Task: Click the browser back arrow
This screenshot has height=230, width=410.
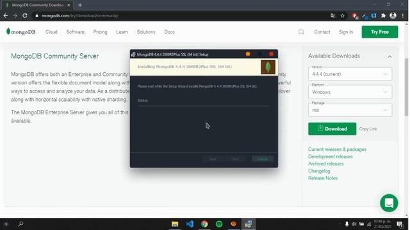Action: (6, 15)
